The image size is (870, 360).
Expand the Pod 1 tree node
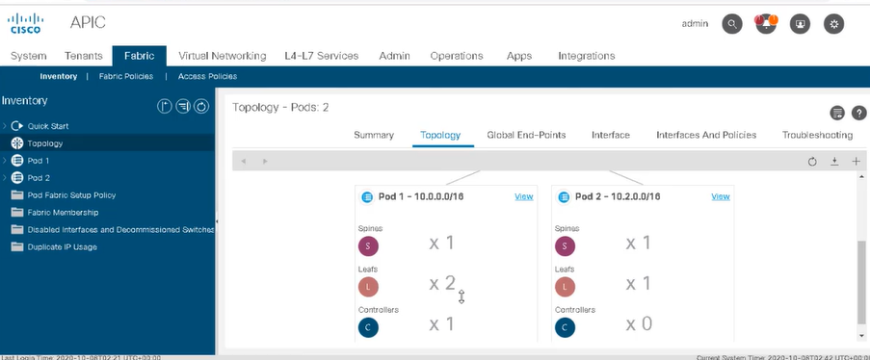(x=5, y=161)
